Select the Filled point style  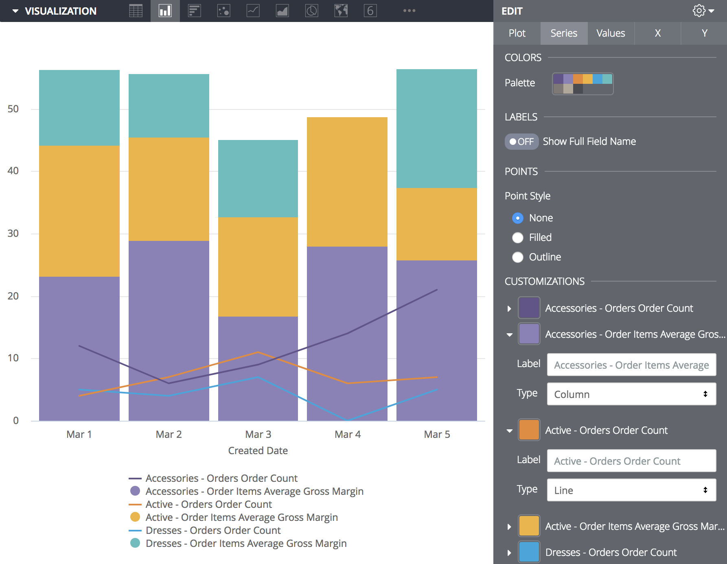518,238
